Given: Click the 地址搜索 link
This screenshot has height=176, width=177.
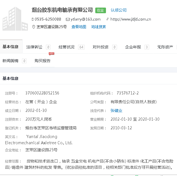Looking at the screenshot, I should coord(99,27).
